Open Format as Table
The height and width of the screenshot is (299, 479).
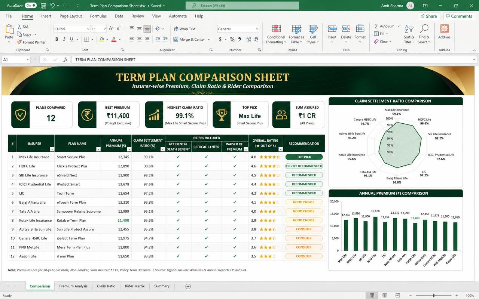[296, 34]
